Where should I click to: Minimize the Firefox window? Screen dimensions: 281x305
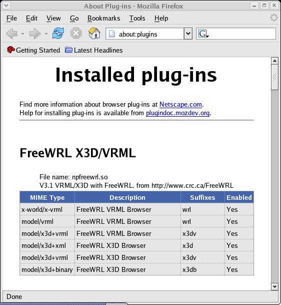(x=254, y=6)
